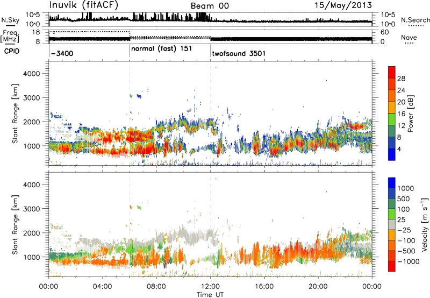Click the '08:00' time tick label

156,287
